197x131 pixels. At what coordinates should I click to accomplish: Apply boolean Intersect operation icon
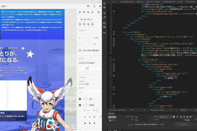(x=88, y=24)
